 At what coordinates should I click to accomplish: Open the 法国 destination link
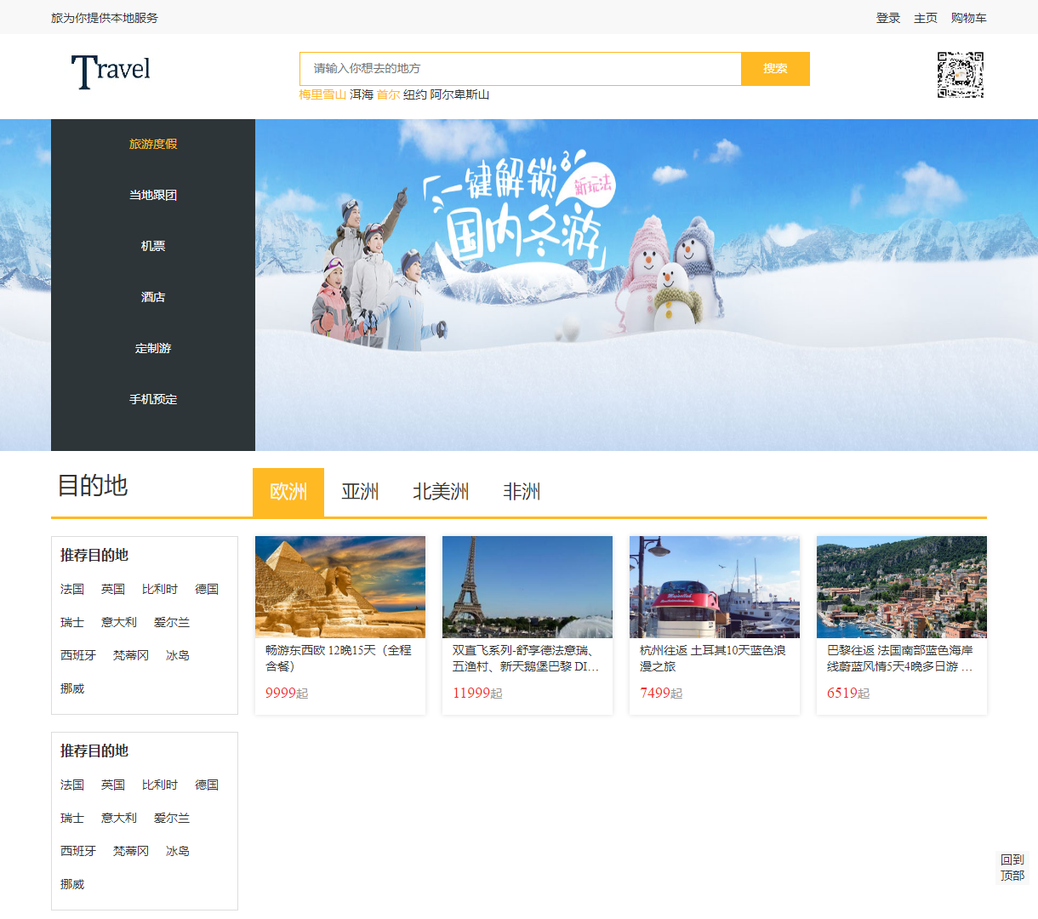click(x=72, y=589)
